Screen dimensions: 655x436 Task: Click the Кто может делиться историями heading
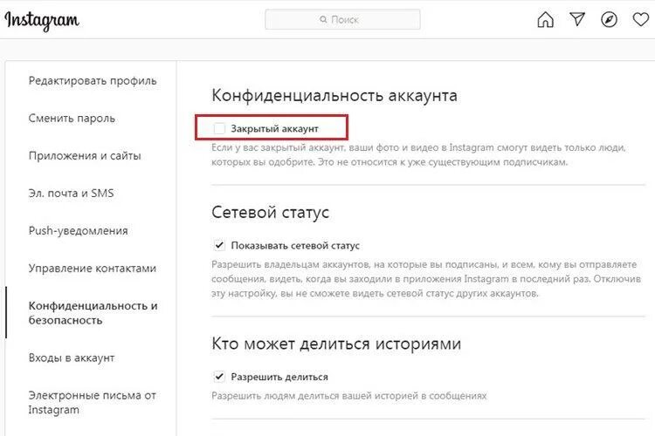336,344
